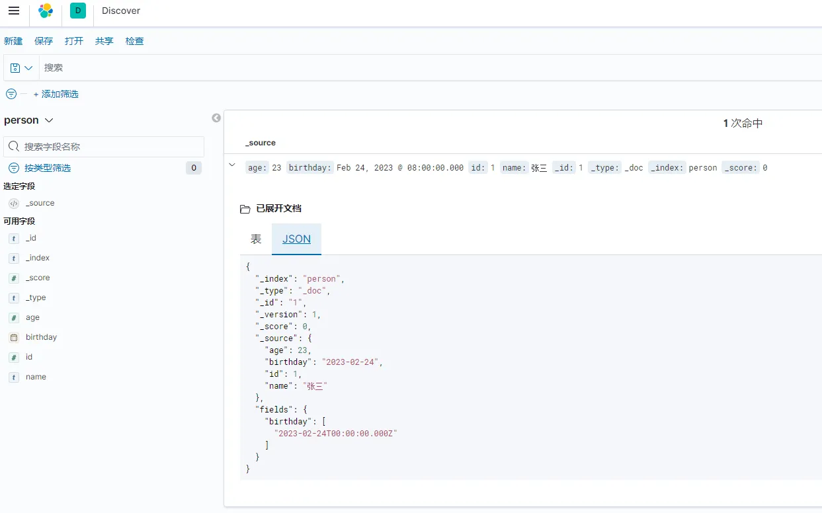Click the _source column header
Viewport: 822px width, 513px height.
tap(261, 143)
